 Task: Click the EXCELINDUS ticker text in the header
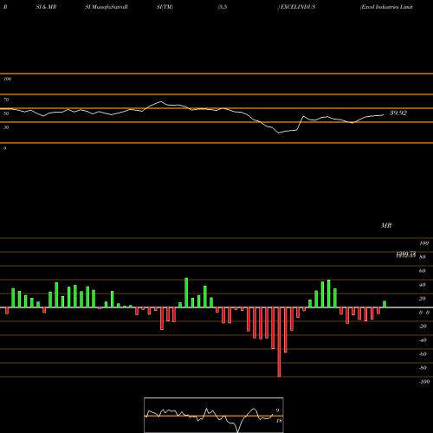click(x=298, y=7)
